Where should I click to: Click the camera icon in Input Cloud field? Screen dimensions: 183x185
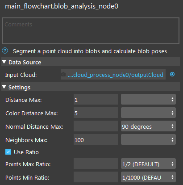pyautogui.click(x=63, y=74)
